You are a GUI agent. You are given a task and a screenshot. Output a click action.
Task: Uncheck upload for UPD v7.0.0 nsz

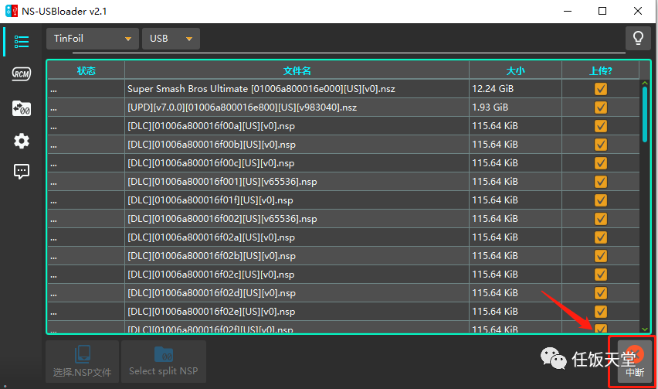[x=601, y=107]
